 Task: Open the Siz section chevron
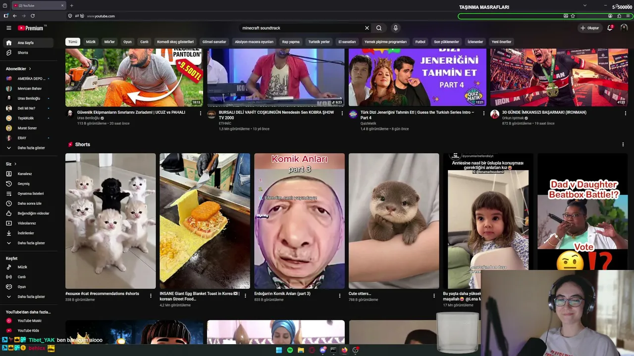click(15, 164)
